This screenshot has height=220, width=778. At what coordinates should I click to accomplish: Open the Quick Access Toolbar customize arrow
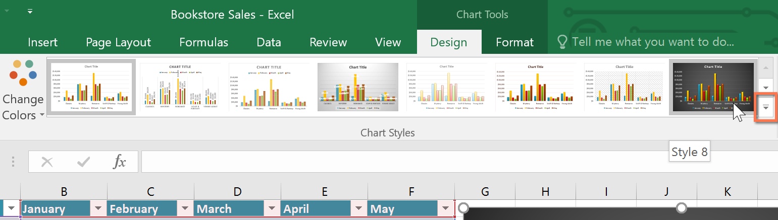[x=30, y=11]
